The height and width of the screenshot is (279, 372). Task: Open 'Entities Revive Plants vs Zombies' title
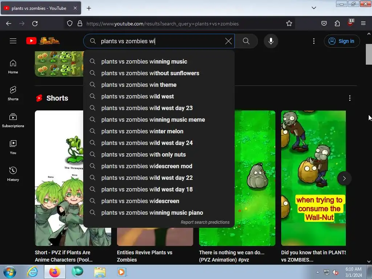[x=145, y=256]
